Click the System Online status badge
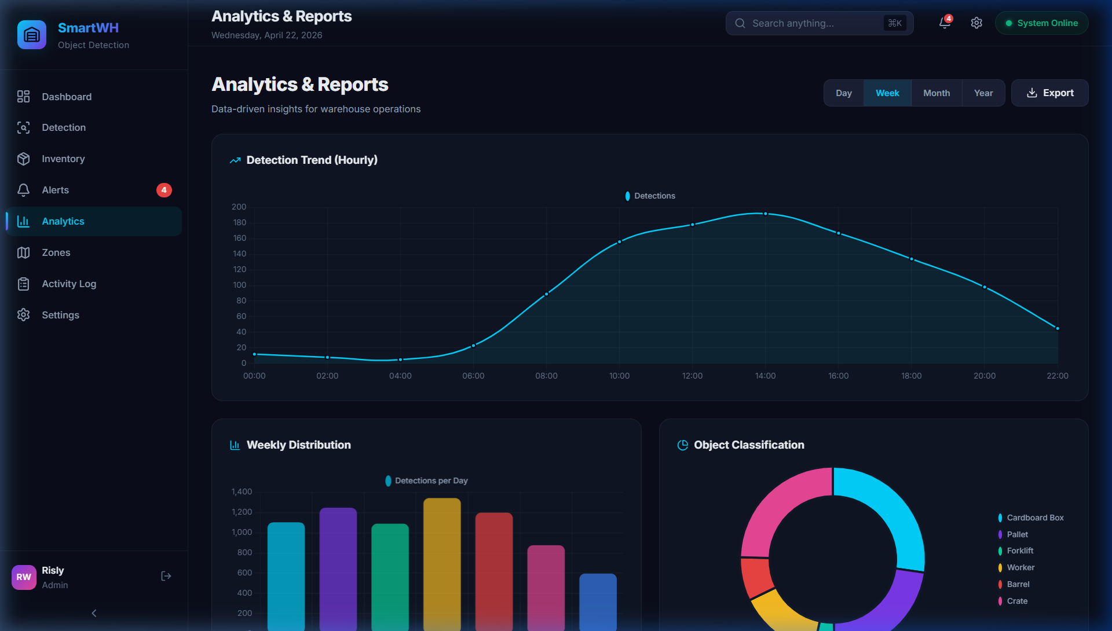The image size is (1112, 631). (x=1041, y=23)
